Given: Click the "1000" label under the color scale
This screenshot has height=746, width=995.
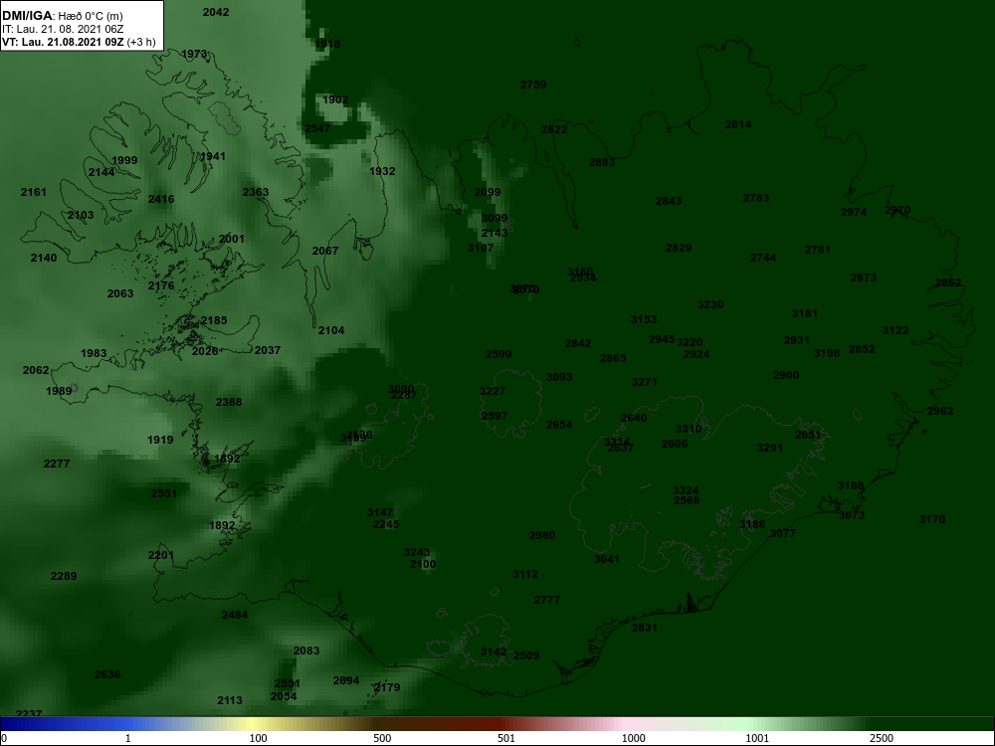Looking at the screenshot, I should [633, 738].
